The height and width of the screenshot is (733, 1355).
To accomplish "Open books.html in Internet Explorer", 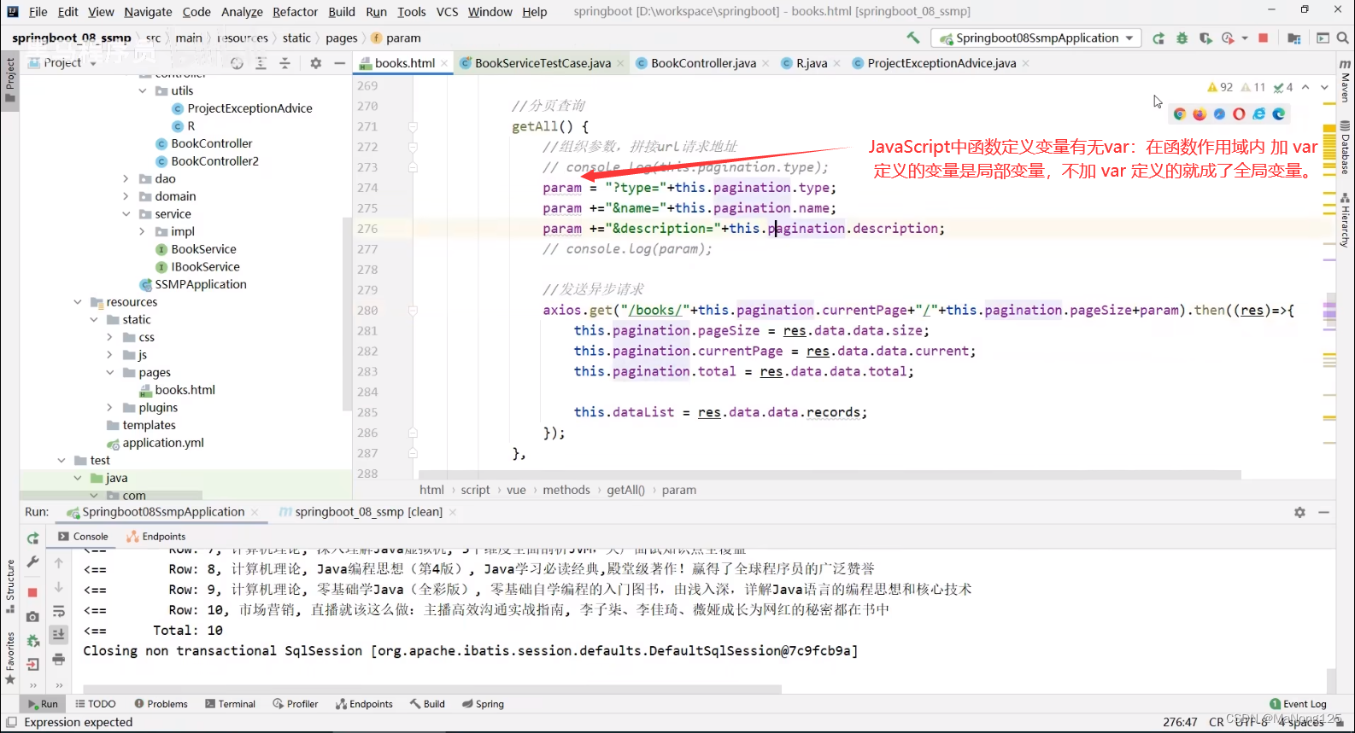I will [x=1259, y=114].
